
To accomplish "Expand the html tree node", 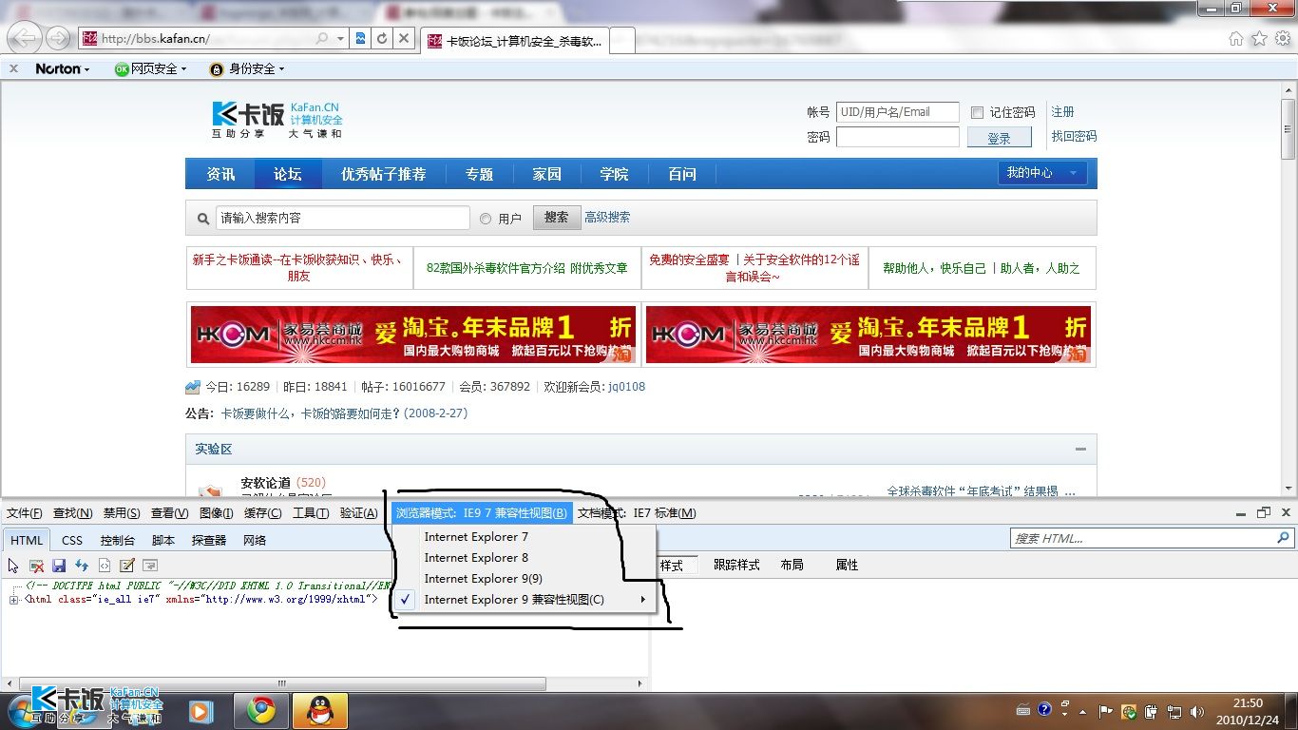I will (x=13, y=600).
